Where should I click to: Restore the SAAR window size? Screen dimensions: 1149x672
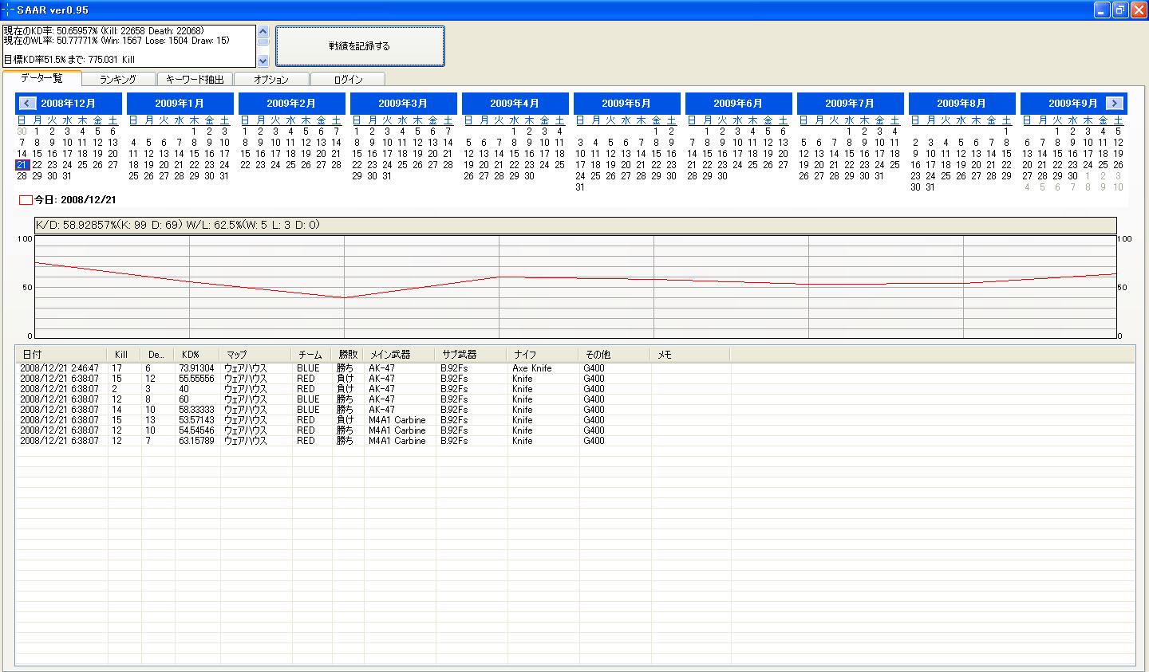(1120, 10)
